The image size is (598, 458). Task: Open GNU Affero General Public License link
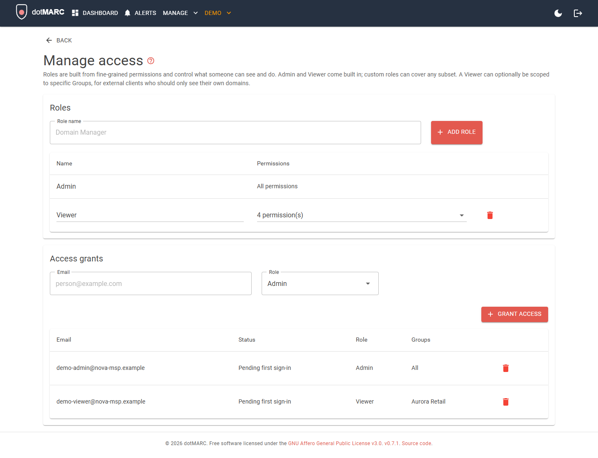(335, 443)
